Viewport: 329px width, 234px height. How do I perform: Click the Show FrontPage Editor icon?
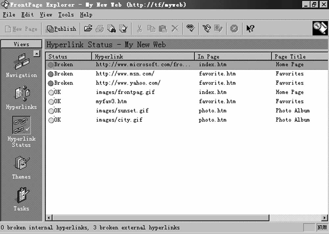(x=207, y=29)
